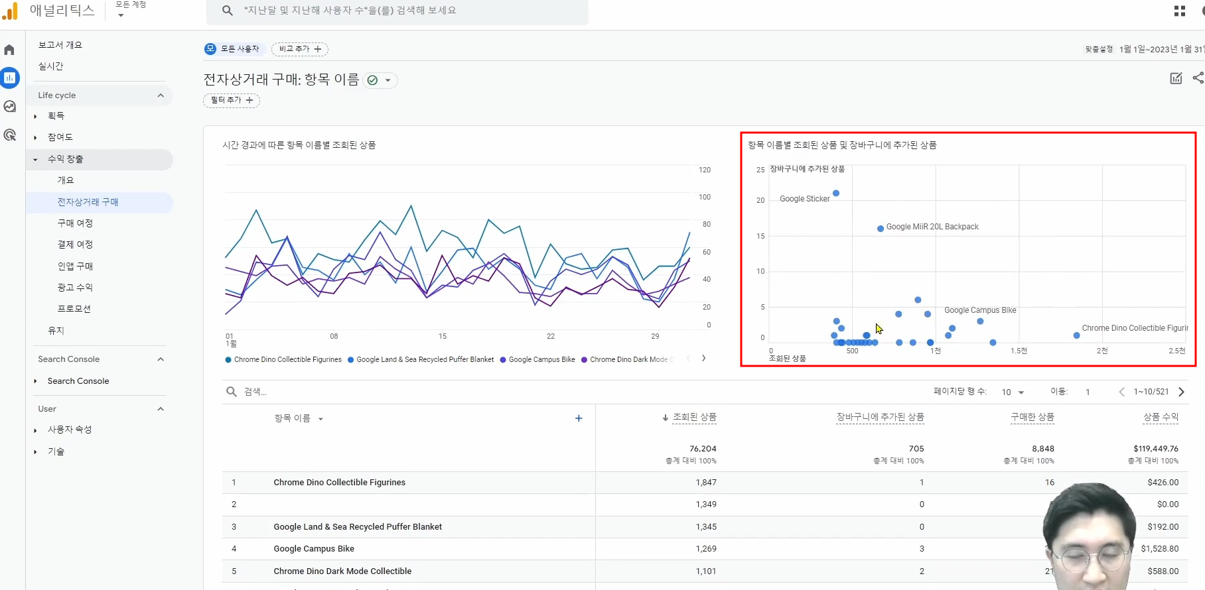
Task: Open Retention menu item
Action: [x=56, y=330]
